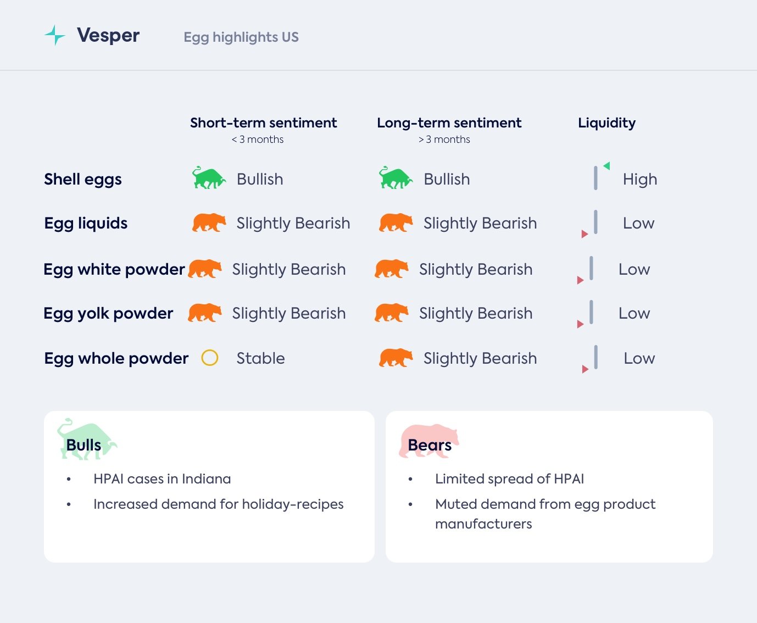The height and width of the screenshot is (623, 757).
Task: Click the pale green bull in the Bulls card
Action: [86, 438]
